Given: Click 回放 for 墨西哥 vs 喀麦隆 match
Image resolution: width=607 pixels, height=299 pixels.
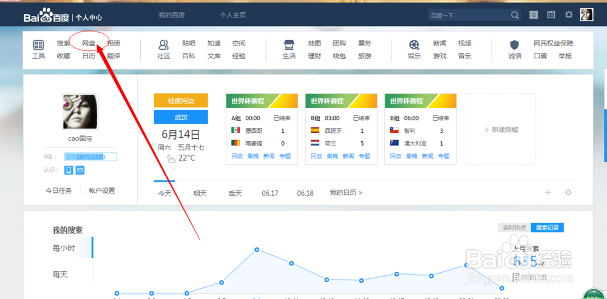Looking at the screenshot, I should click(237, 156).
